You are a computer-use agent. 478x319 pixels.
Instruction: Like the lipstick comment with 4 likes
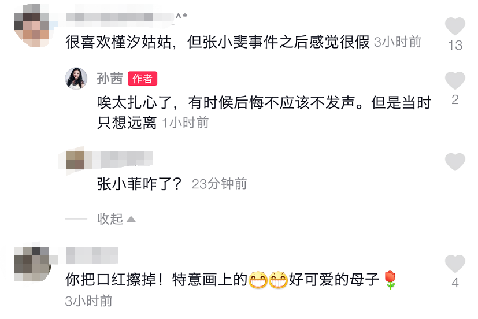tap(455, 264)
